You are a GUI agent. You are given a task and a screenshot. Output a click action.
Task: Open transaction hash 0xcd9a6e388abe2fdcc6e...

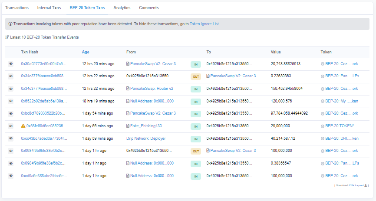pyautogui.click(x=44, y=176)
